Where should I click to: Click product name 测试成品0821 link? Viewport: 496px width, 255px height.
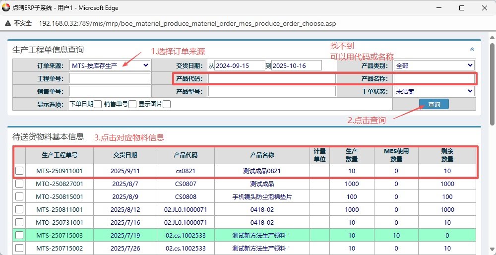262,171
